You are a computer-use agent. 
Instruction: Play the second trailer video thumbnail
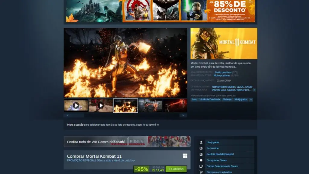point(101,105)
